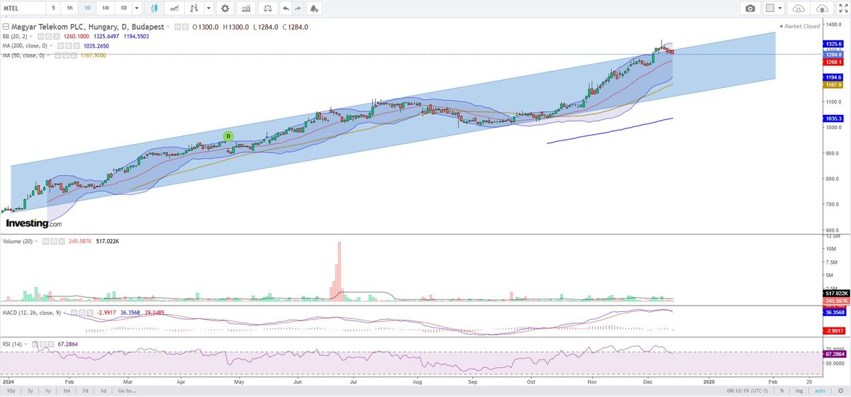Select the 1h interval
The height and width of the screenshot is (397, 851).
[69, 9]
